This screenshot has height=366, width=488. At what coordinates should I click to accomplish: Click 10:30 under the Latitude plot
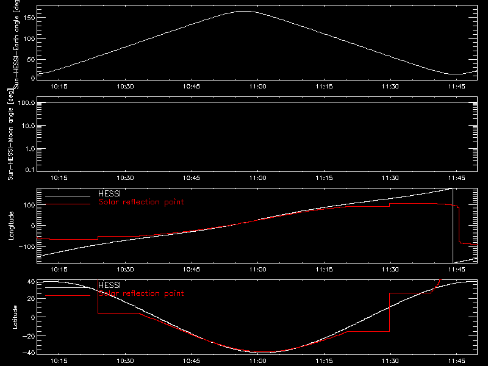click(x=125, y=361)
